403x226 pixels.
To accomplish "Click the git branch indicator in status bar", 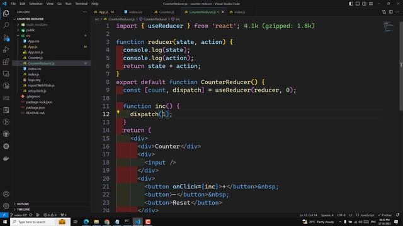I will pyautogui.click(x=19, y=215).
